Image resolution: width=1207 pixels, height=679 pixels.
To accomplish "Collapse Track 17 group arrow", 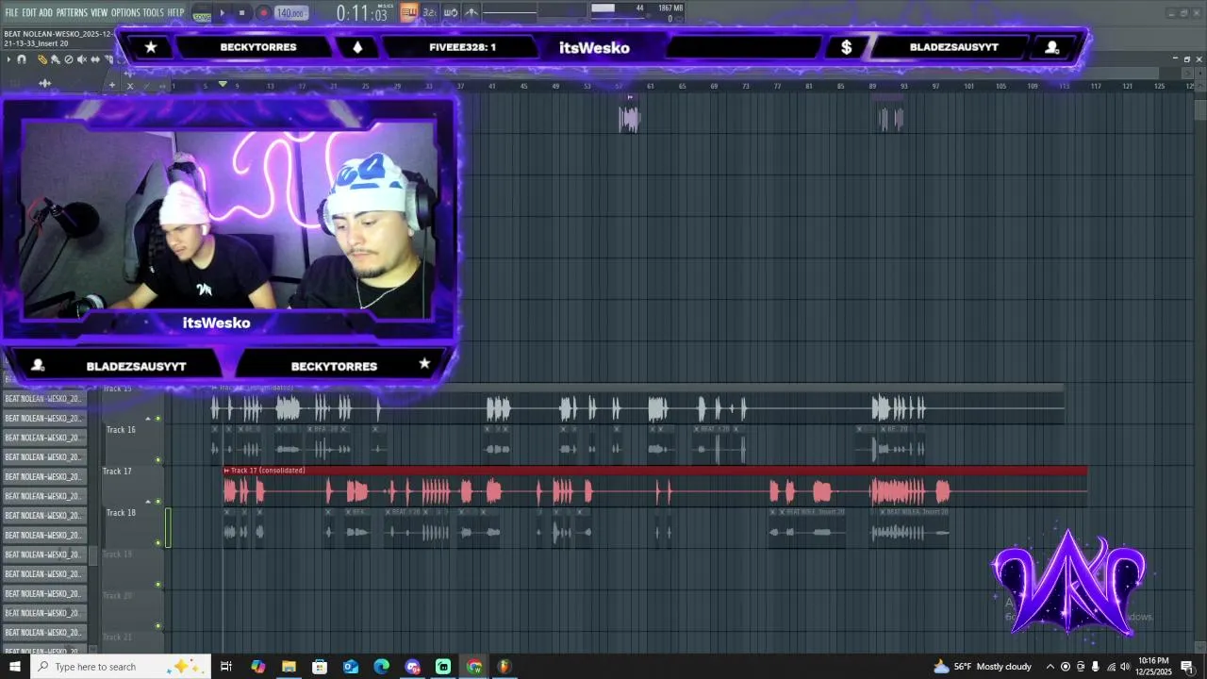I will [x=147, y=501].
